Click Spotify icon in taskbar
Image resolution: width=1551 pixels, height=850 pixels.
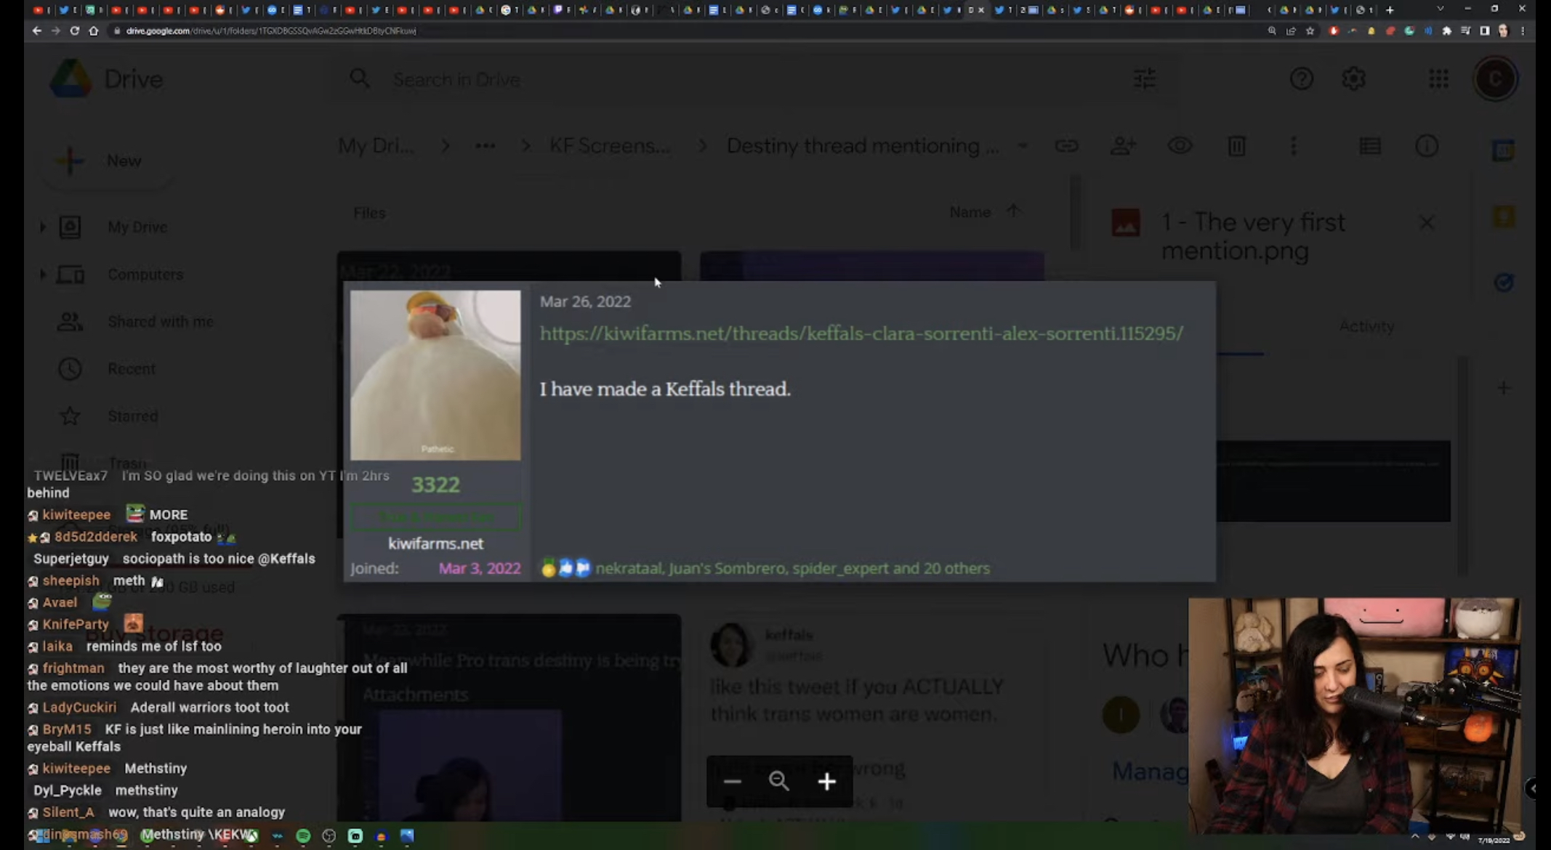[303, 836]
